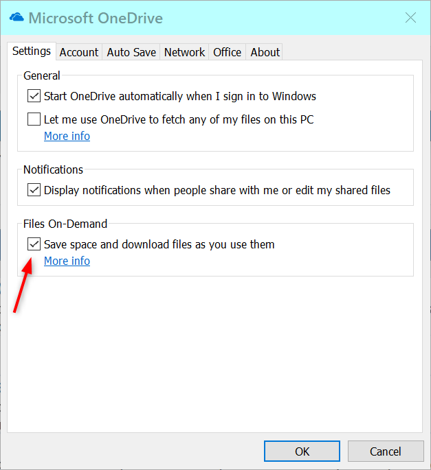The width and height of the screenshot is (431, 470).
Task: Click the Files On-Demand group heading
Action: point(65,224)
